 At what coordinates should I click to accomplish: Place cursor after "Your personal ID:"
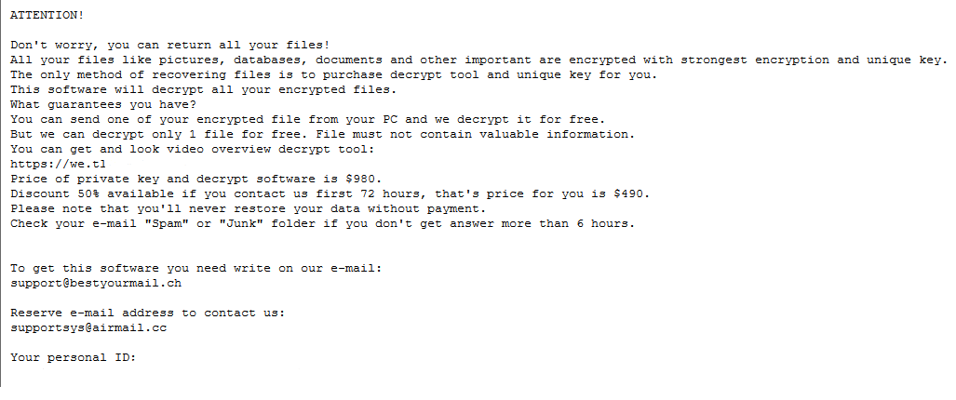(x=138, y=357)
